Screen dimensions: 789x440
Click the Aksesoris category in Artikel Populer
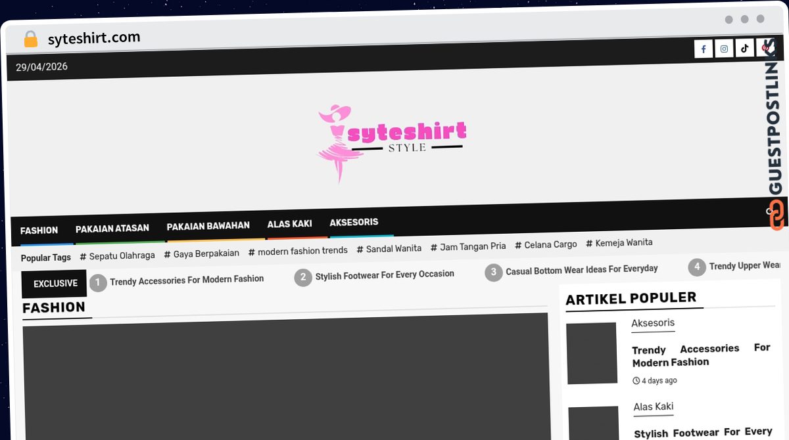(x=653, y=322)
